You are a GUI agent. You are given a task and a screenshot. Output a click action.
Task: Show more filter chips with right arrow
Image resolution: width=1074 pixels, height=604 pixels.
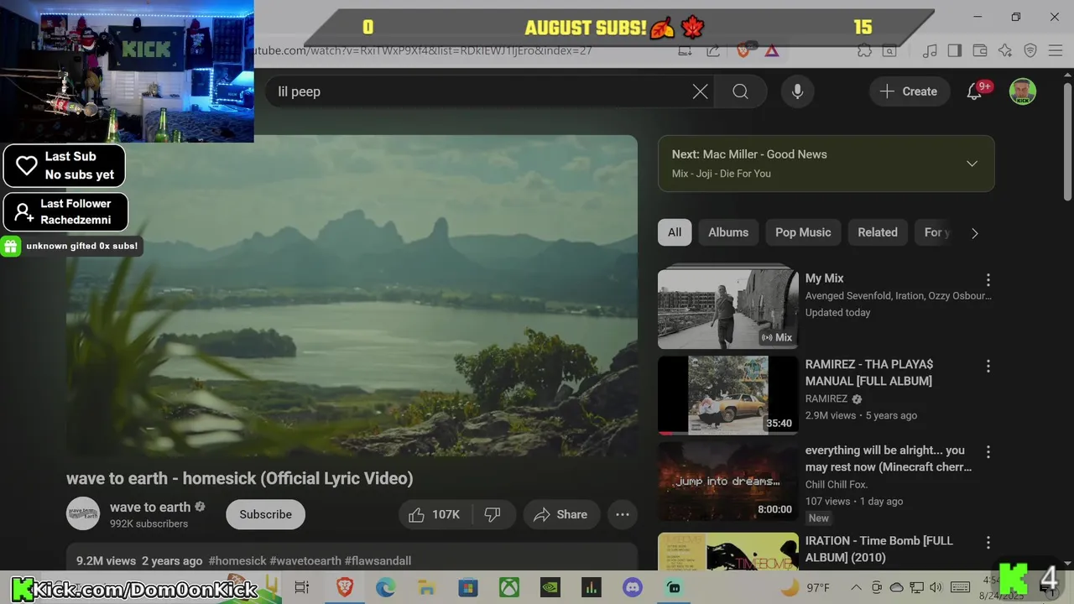[x=974, y=233]
